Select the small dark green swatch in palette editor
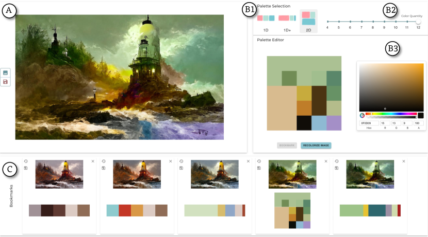The width and height of the screenshot is (428, 237). click(x=289, y=78)
